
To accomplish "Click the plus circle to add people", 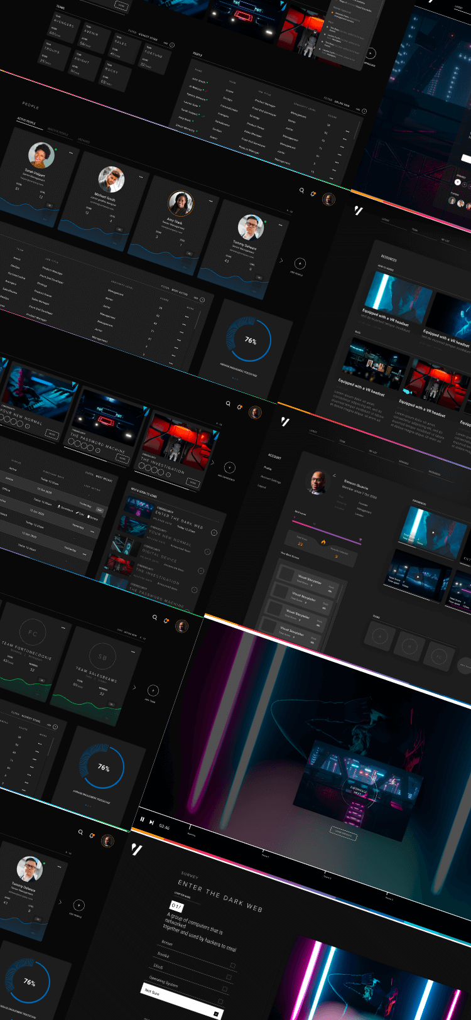I will click(x=300, y=263).
